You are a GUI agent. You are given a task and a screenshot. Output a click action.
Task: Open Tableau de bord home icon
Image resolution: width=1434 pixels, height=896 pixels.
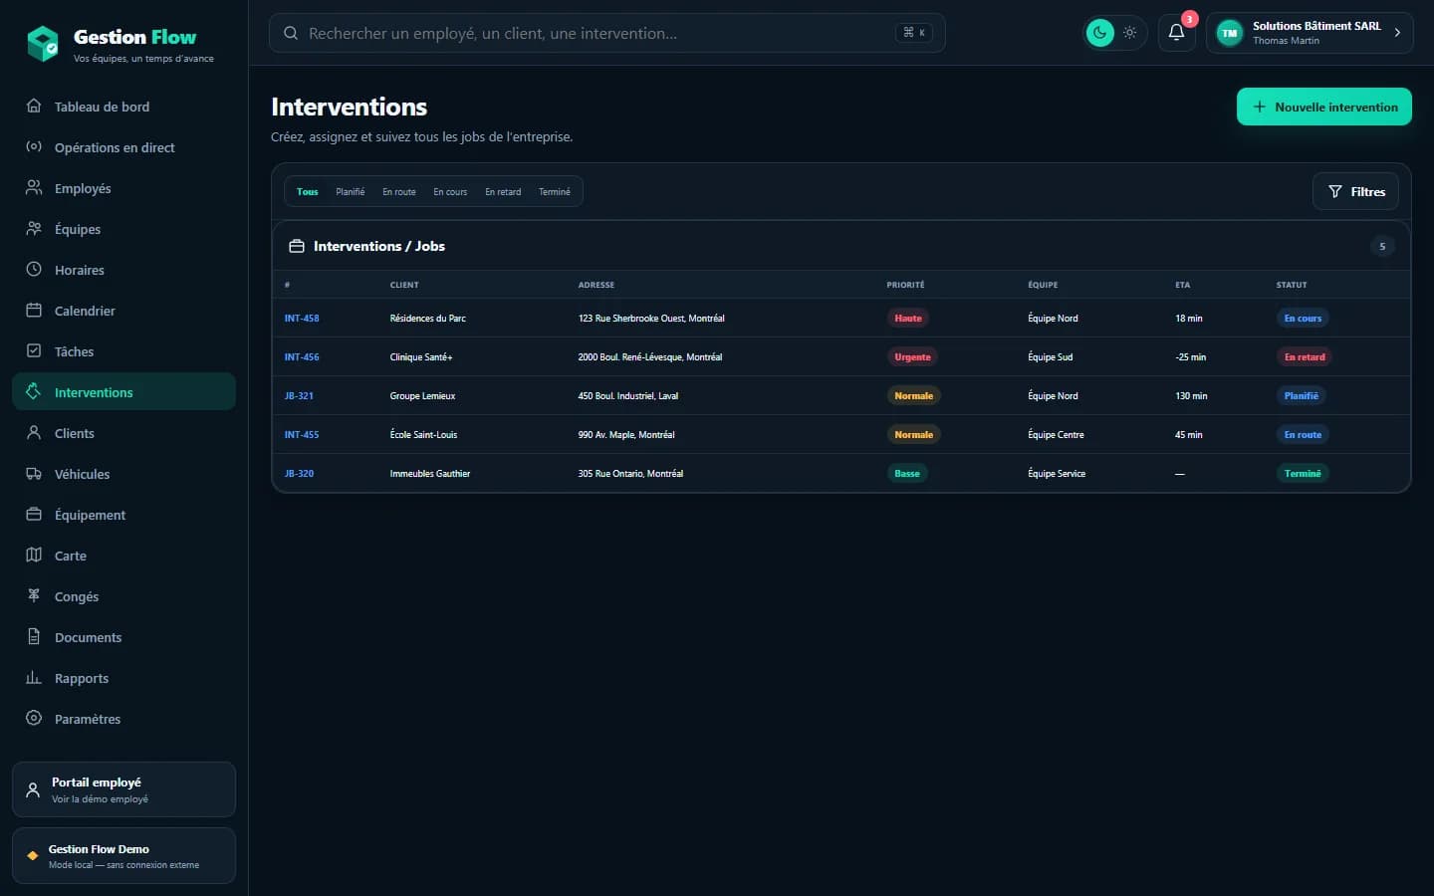[34, 106]
